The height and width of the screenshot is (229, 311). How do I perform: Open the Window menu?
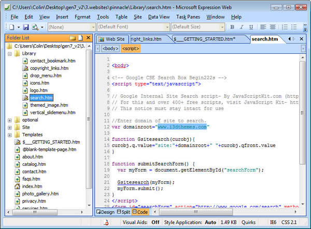pos(216,17)
